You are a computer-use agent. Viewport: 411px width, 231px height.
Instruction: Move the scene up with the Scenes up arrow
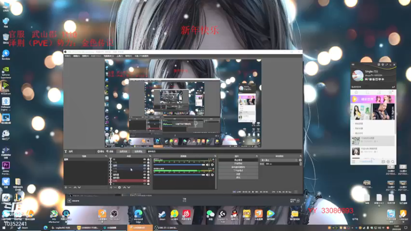[x=75, y=187]
